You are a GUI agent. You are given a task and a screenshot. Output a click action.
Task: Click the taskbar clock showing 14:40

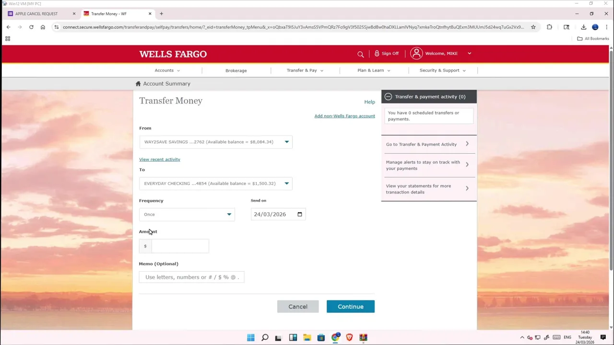click(x=585, y=337)
